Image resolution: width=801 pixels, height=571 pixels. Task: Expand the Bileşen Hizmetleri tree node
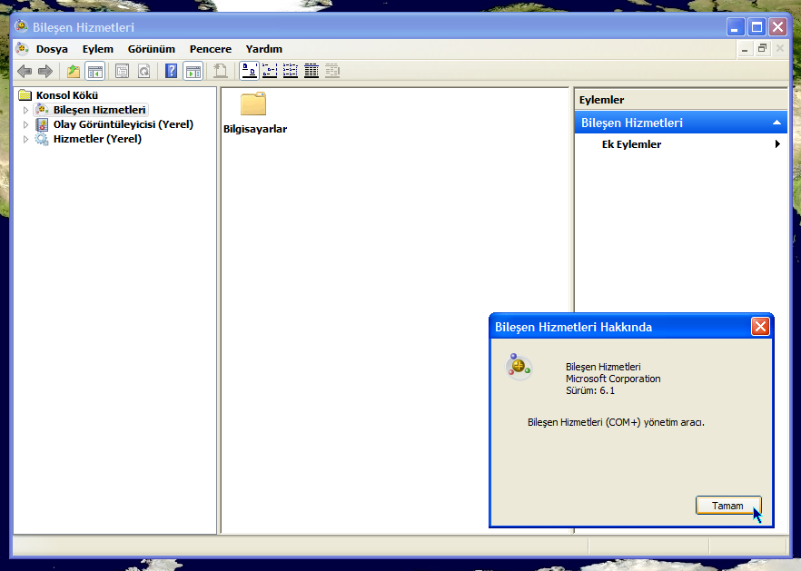click(x=25, y=110)
